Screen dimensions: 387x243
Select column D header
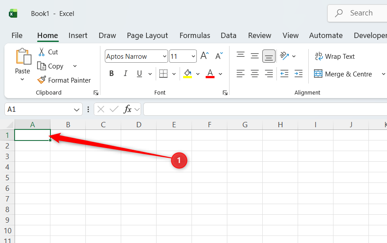click(x=139, y=125)
